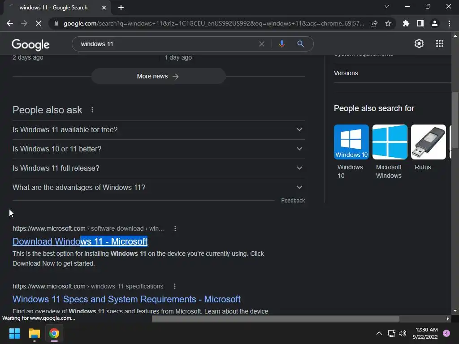Click the Feedback link
The width and height of the screenshot is (459, 344).
point(293,201)
